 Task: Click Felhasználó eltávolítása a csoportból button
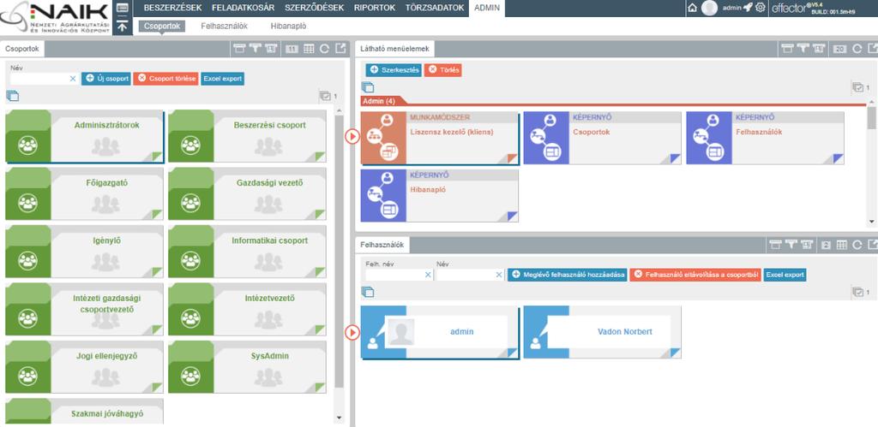695,275
